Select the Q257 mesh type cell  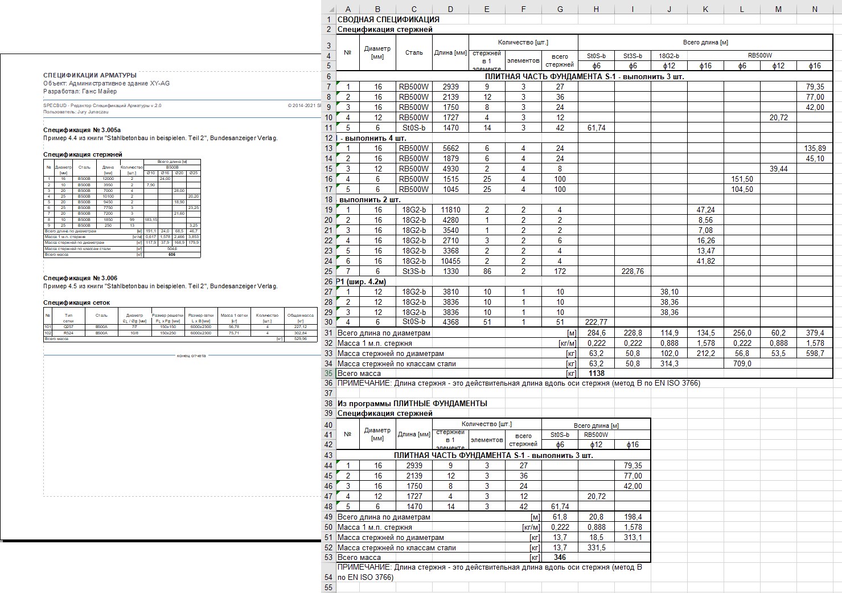tap(68, 327)
